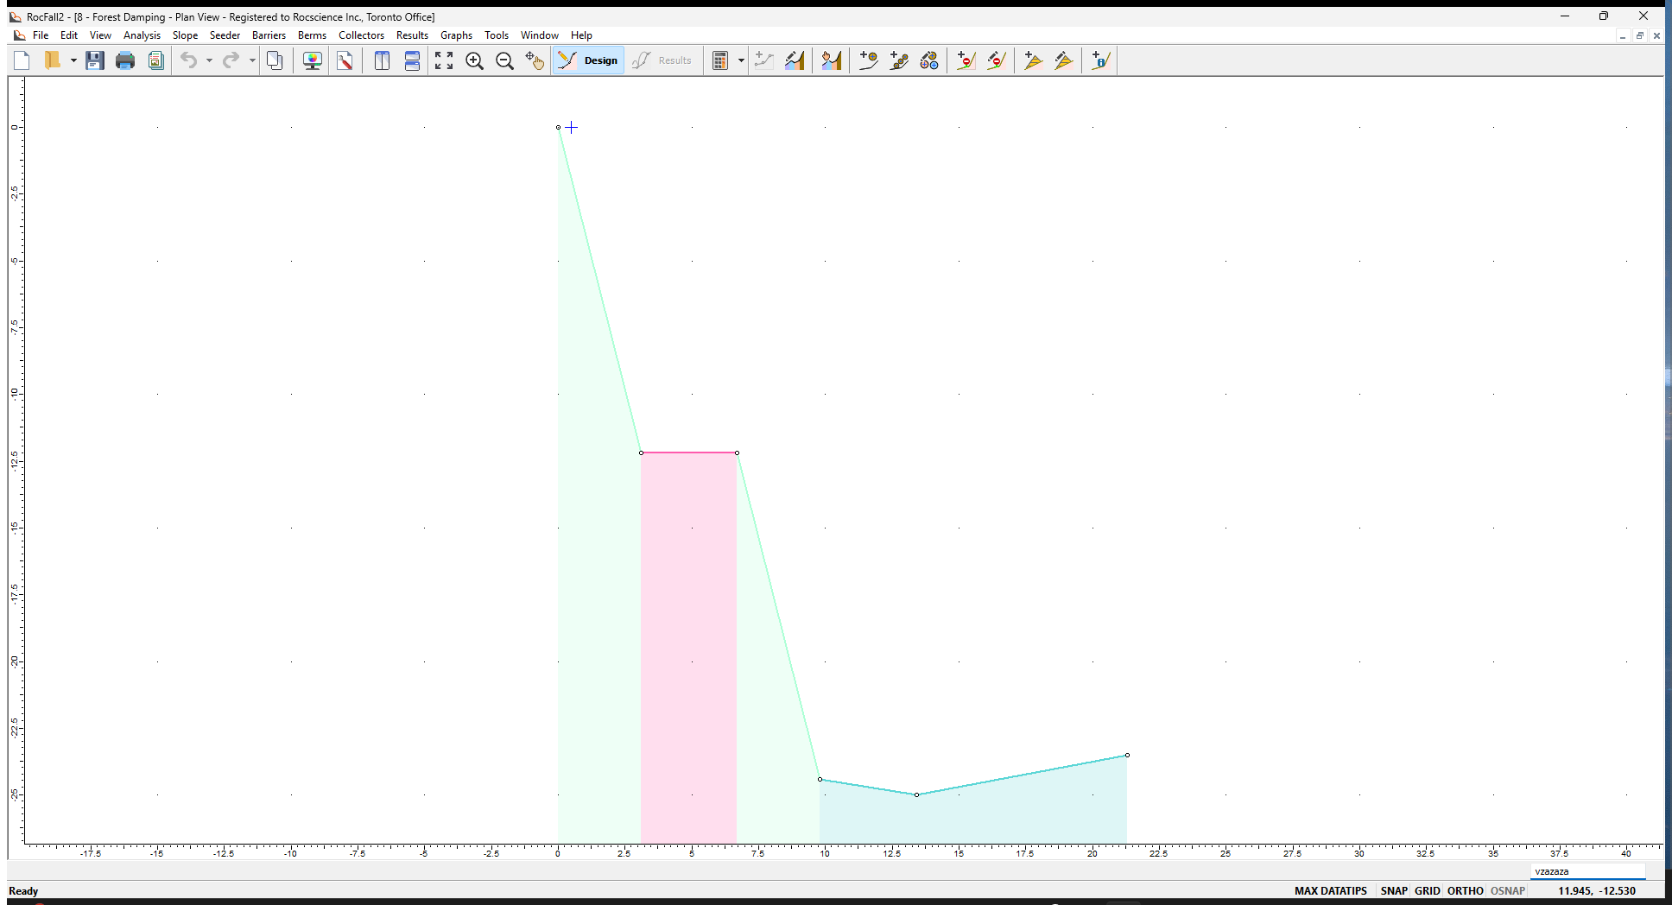Open the Barriers menu
This screenshot has width=1672, height=905.
point(269,35)
